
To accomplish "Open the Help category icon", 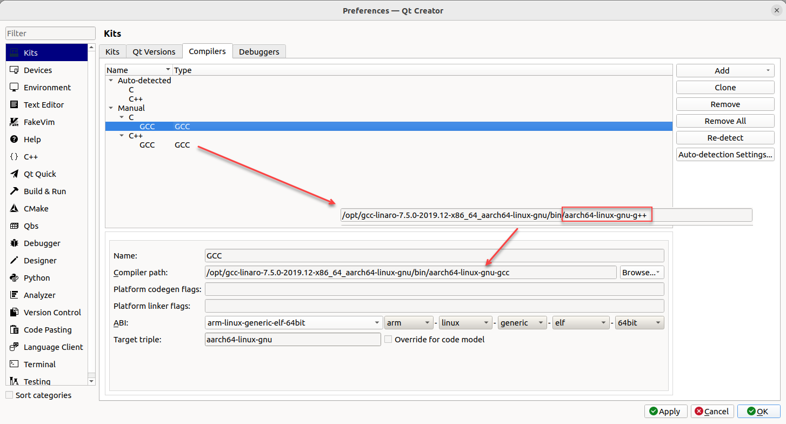I will point(14,140).
